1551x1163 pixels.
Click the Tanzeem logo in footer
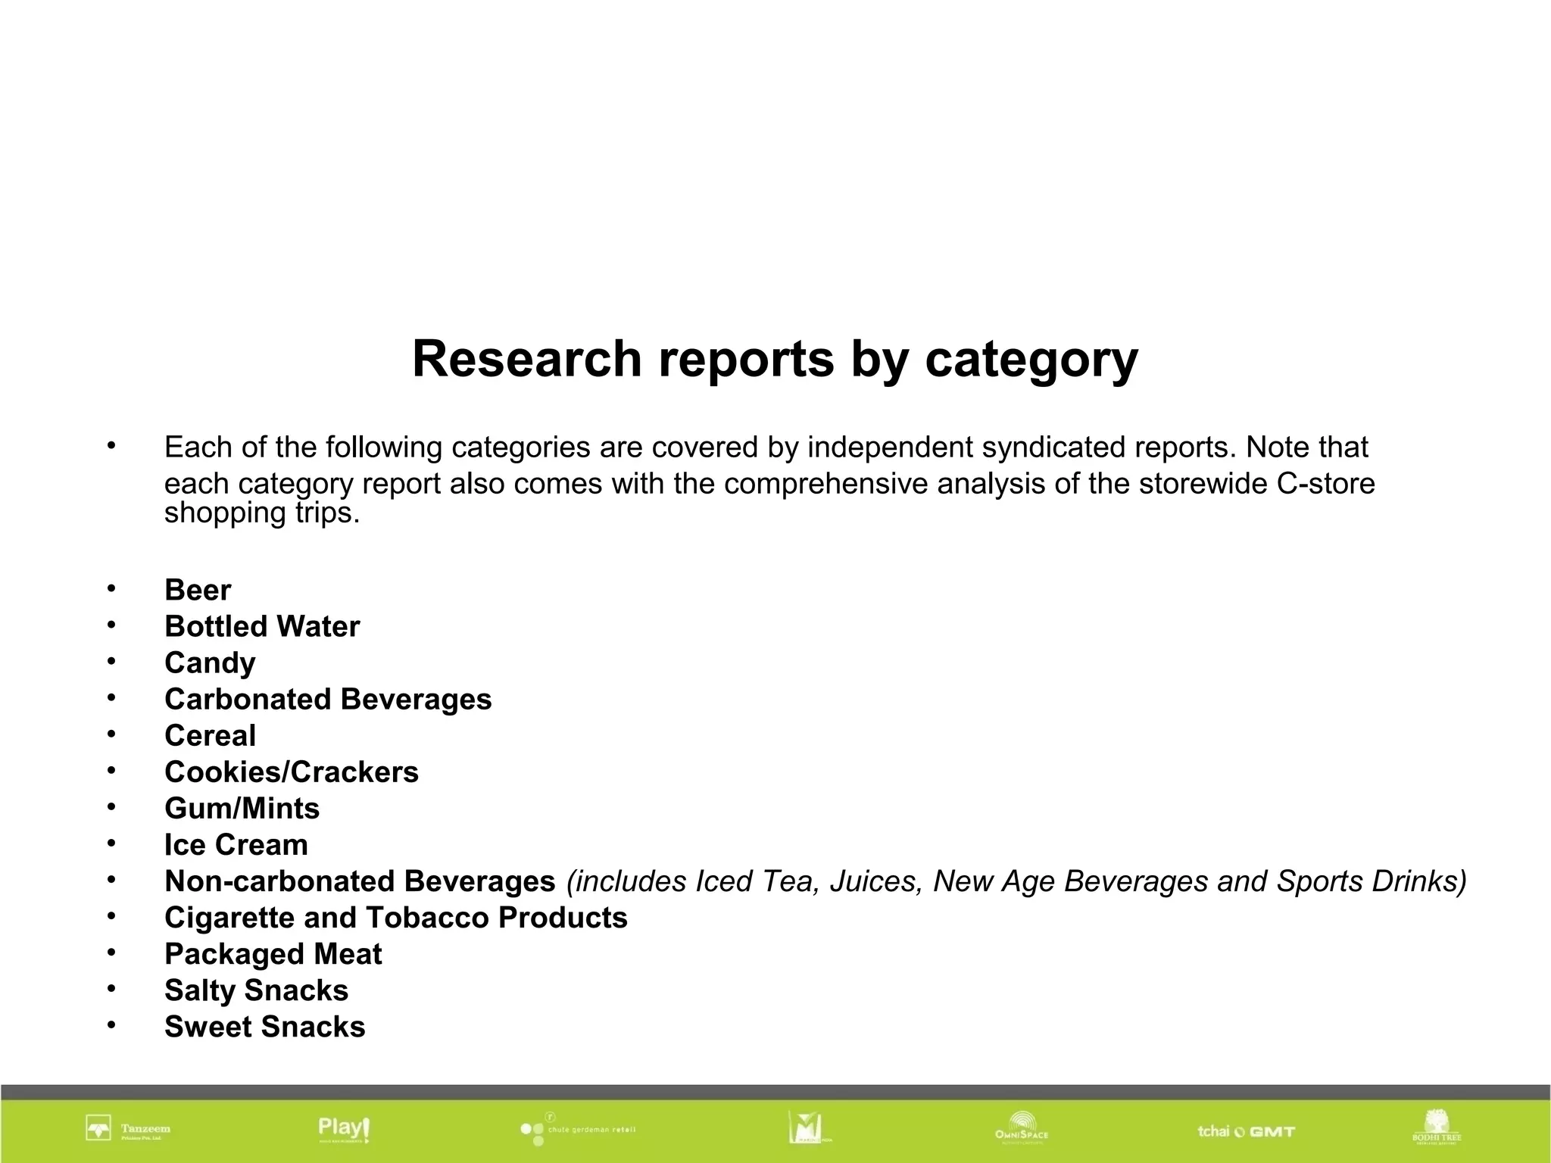click(x=127, y=1129)
